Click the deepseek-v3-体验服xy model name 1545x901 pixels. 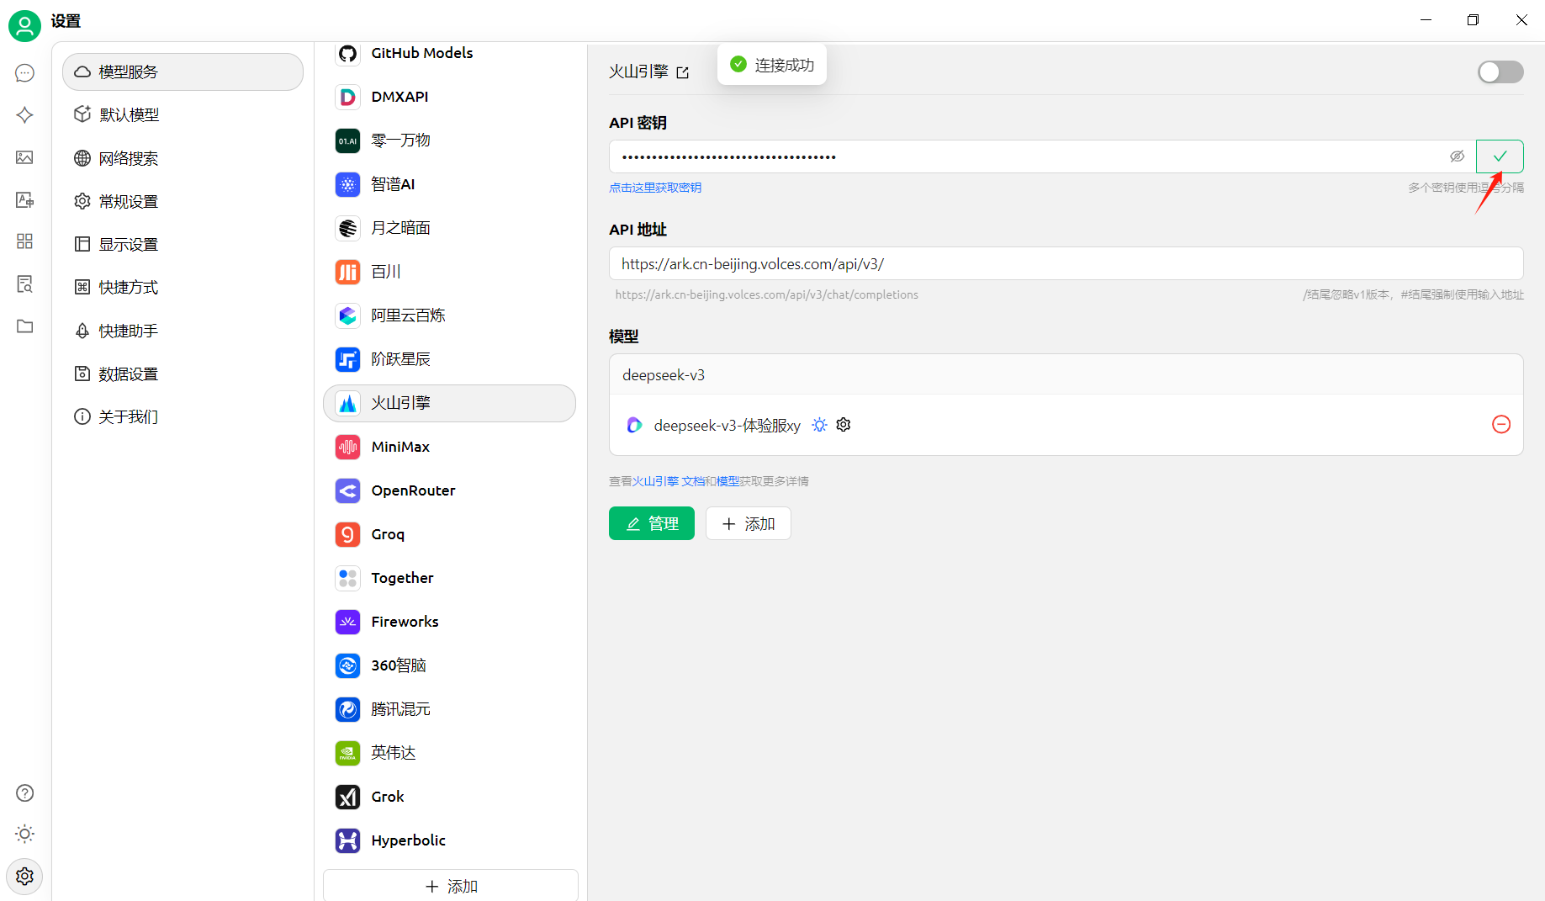728,426
